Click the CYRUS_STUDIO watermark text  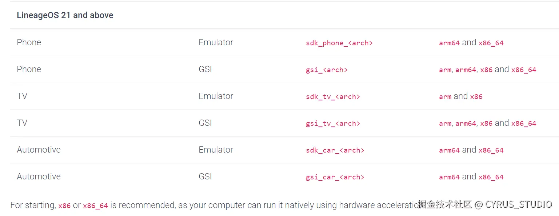[518, 204]
